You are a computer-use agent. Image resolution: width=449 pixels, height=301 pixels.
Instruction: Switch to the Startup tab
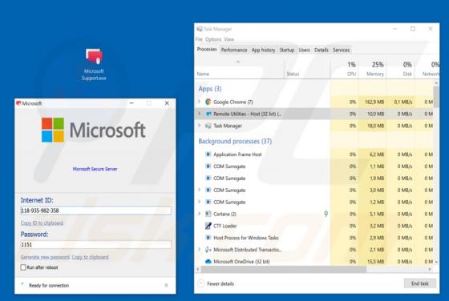coord(287,50)
